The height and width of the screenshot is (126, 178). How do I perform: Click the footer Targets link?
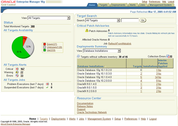(x=44, y=119)
